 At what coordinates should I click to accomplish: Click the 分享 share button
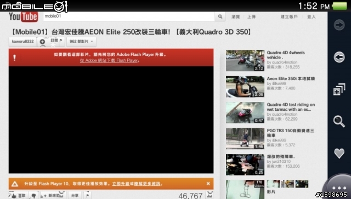[x=75, y=195]
